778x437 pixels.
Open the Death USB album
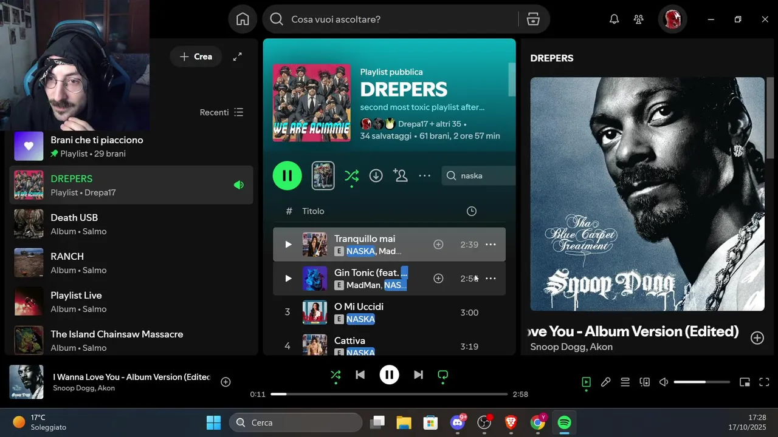coord(131,224)
